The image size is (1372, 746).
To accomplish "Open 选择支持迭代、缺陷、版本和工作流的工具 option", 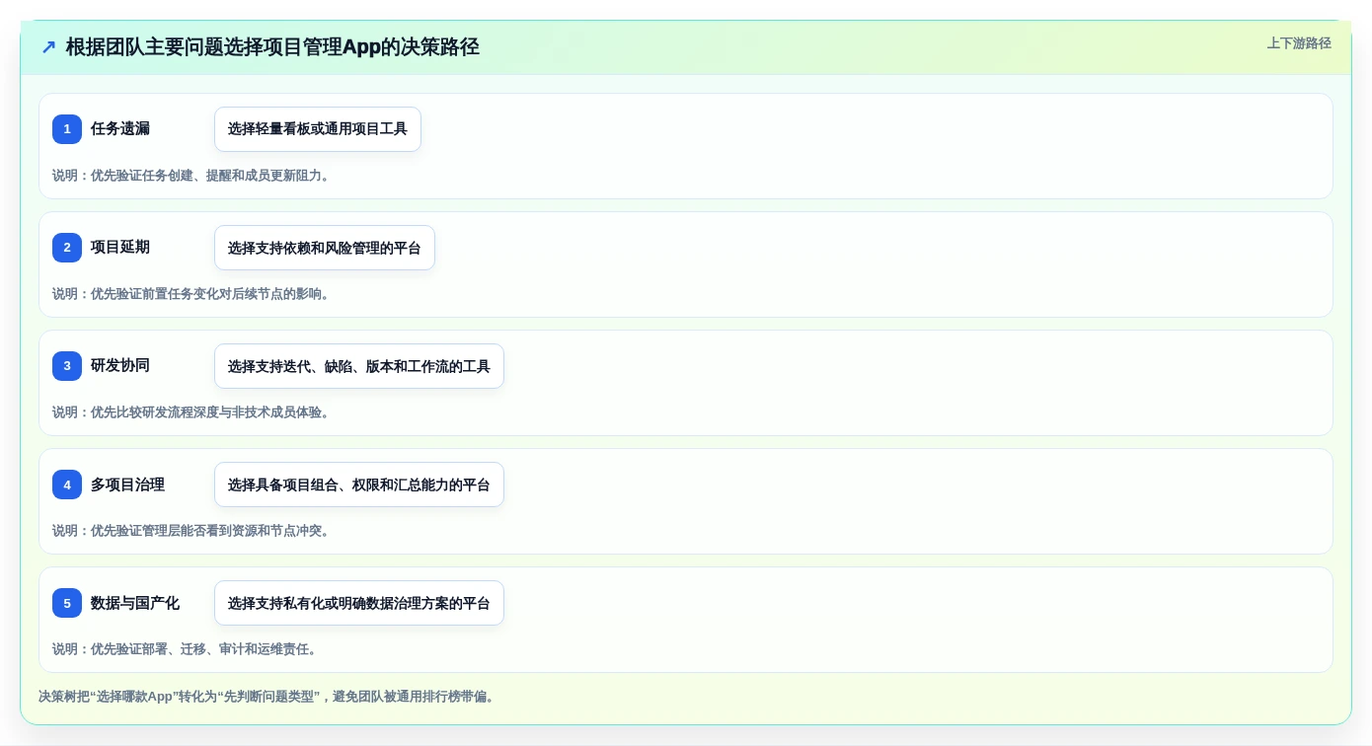I will (x=359, y=366).
